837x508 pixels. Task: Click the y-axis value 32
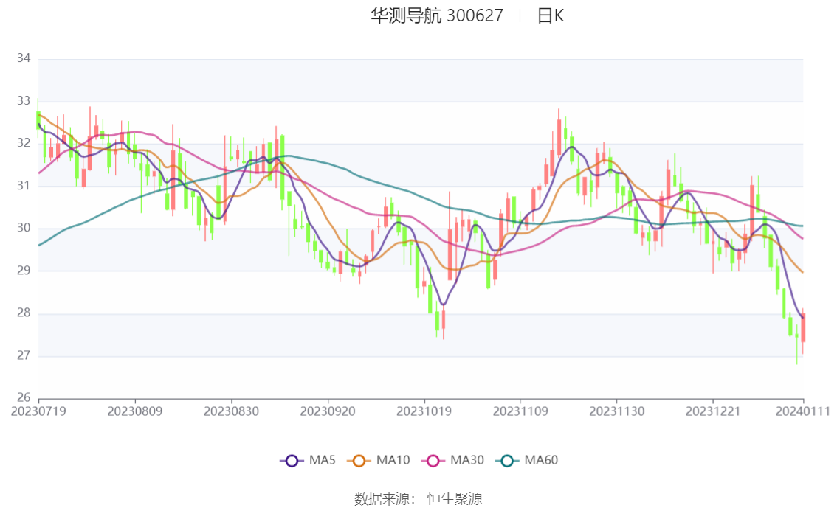[24, 143]
